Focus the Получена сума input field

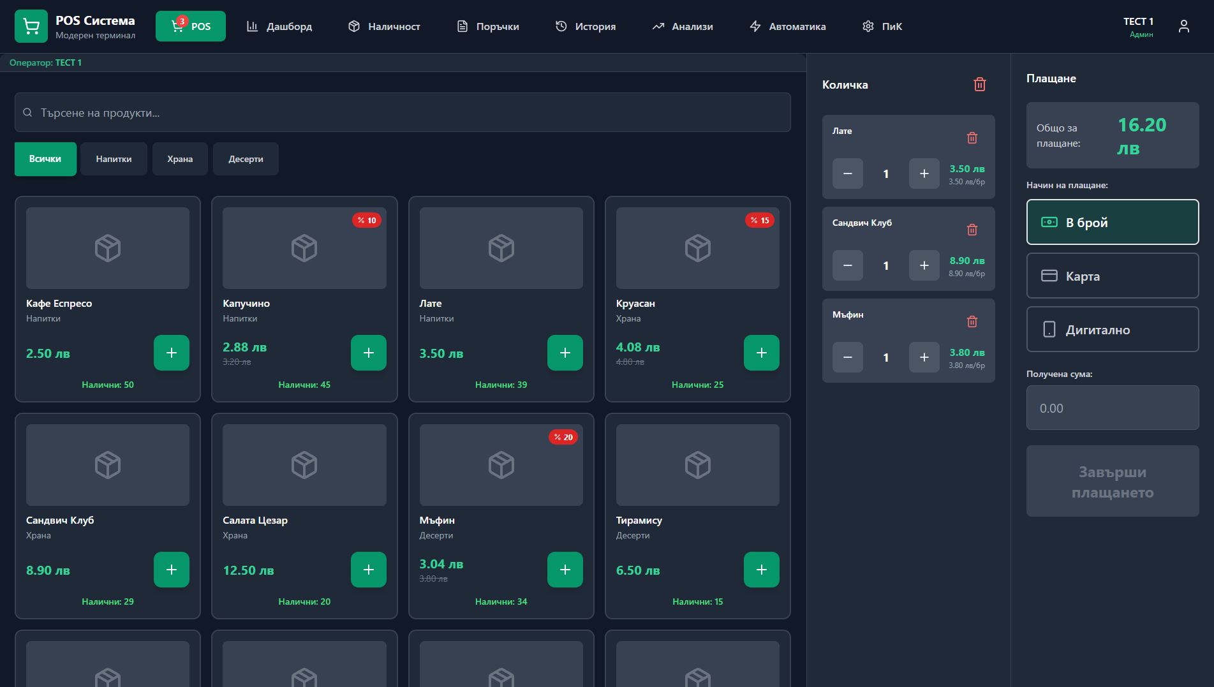point(1112,408)
